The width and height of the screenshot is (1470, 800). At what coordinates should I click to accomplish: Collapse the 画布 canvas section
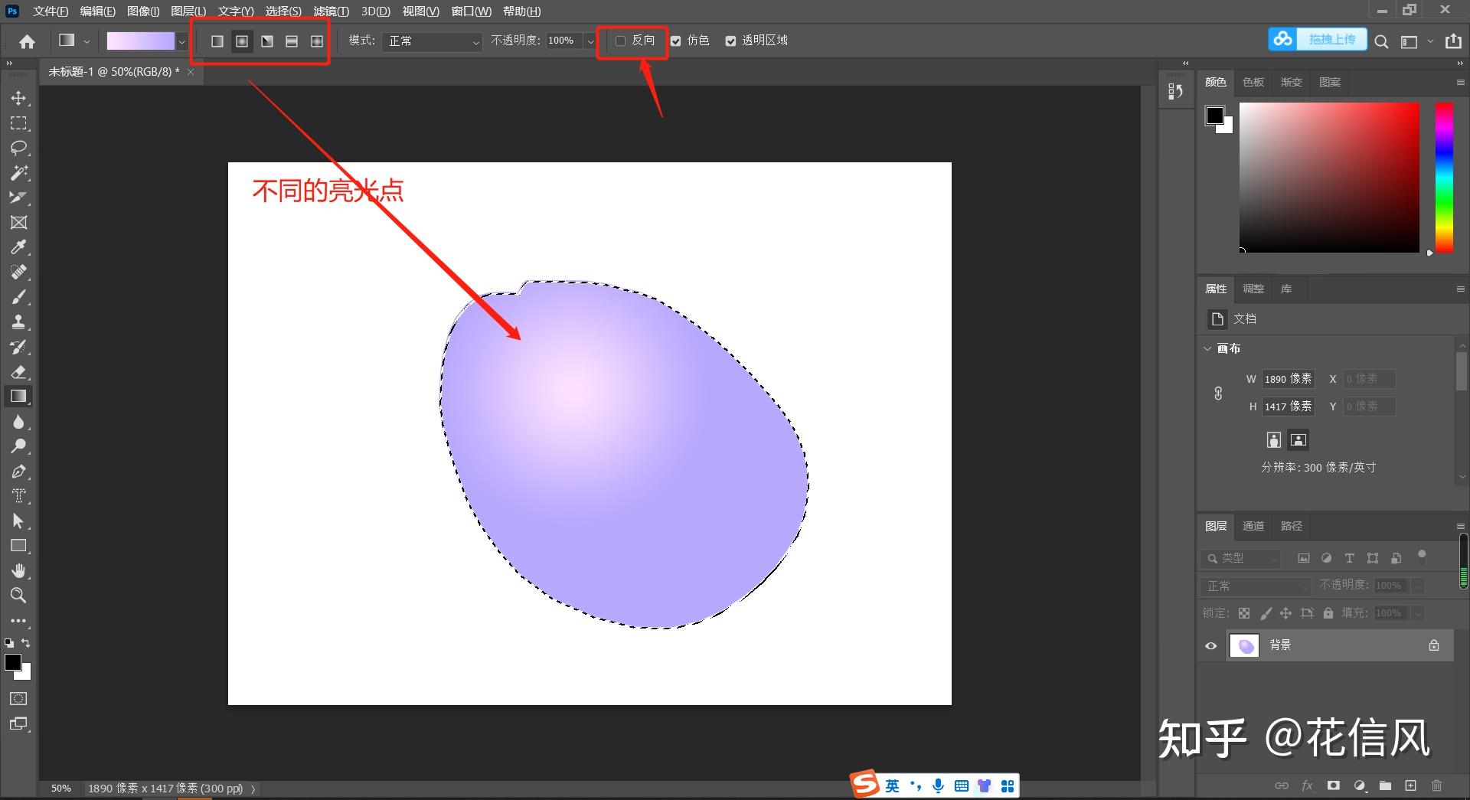pyautogui.click(x=1208, y=348)
